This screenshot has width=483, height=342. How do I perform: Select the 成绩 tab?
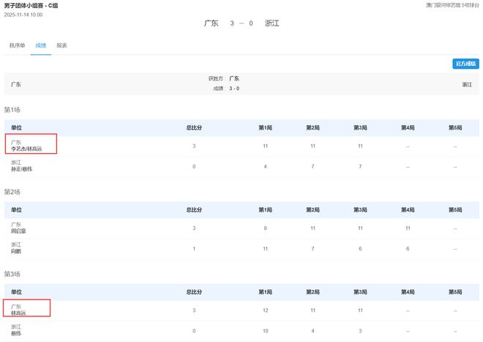click(41, 45)
